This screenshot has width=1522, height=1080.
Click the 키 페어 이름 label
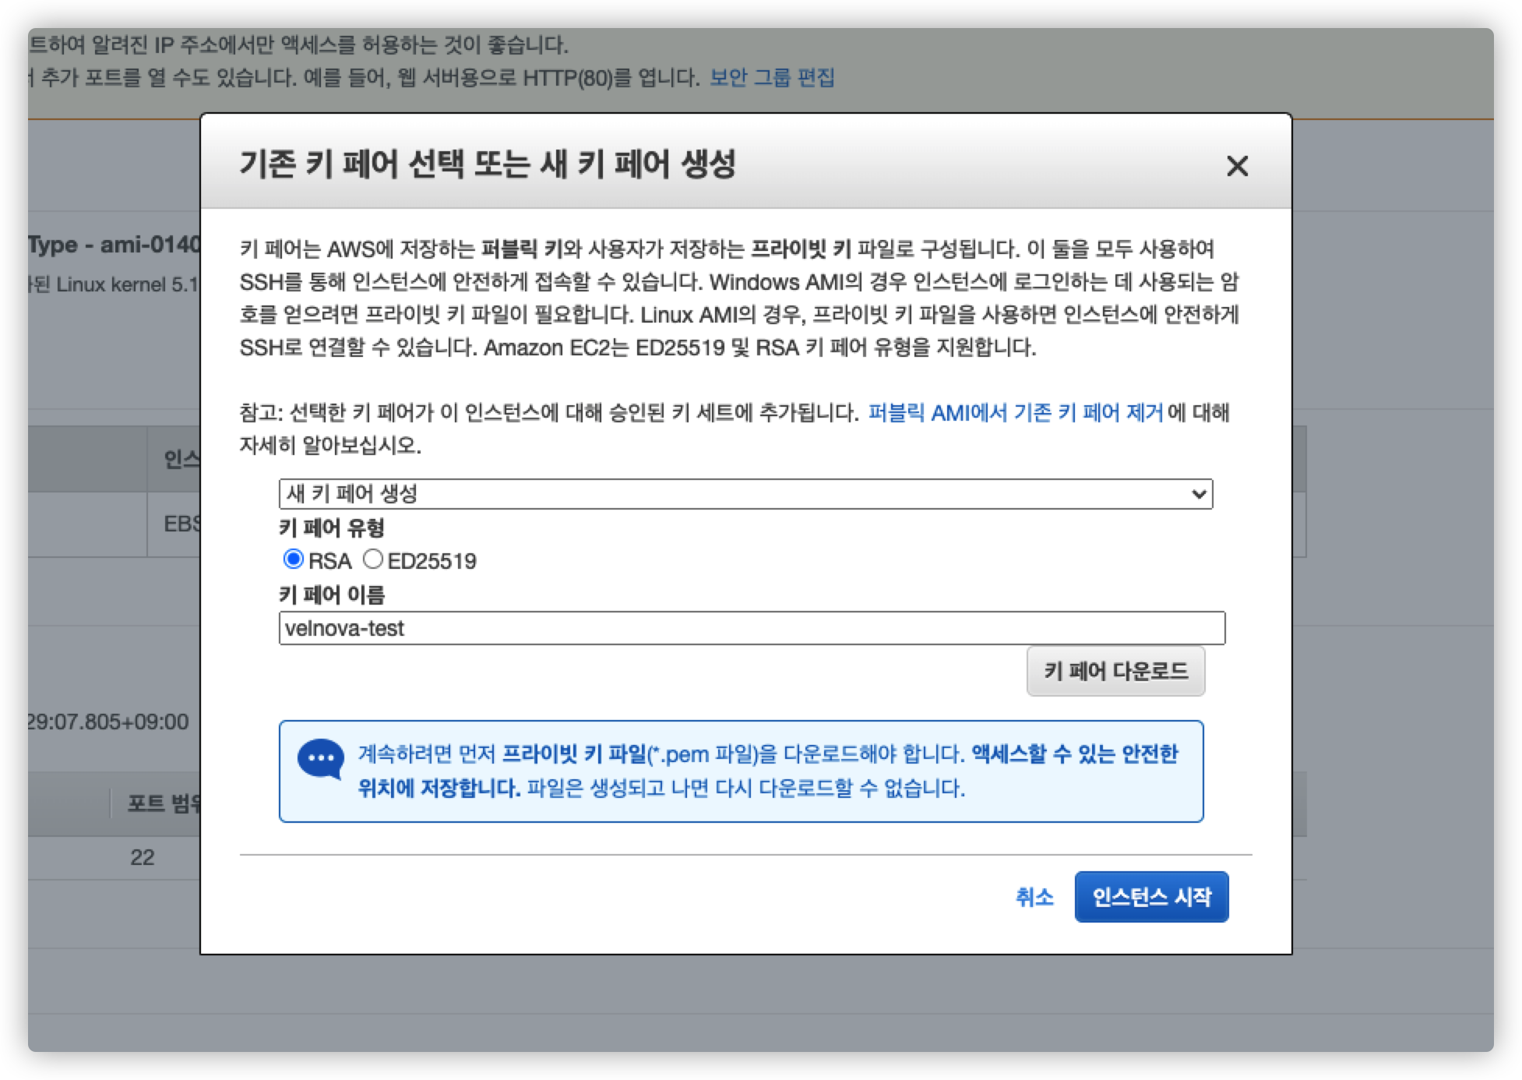point(332,595)
